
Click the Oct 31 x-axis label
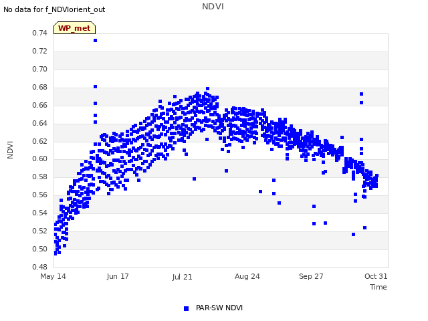376,276
